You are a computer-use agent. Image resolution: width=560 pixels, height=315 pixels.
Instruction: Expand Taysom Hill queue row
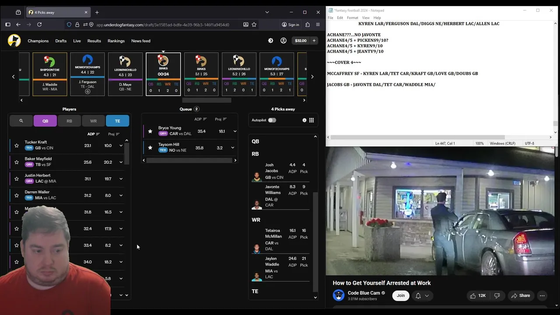click(233, 148)
